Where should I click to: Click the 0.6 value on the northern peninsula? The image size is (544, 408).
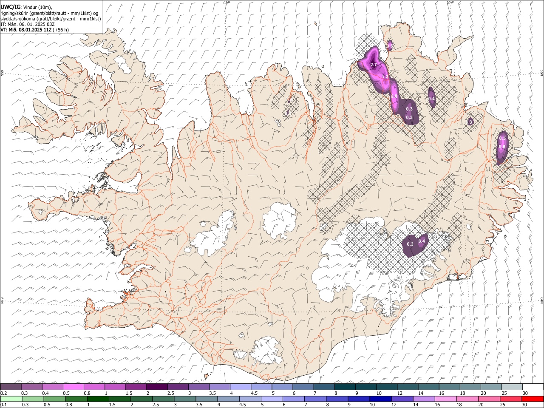click(x=389, y=45)
